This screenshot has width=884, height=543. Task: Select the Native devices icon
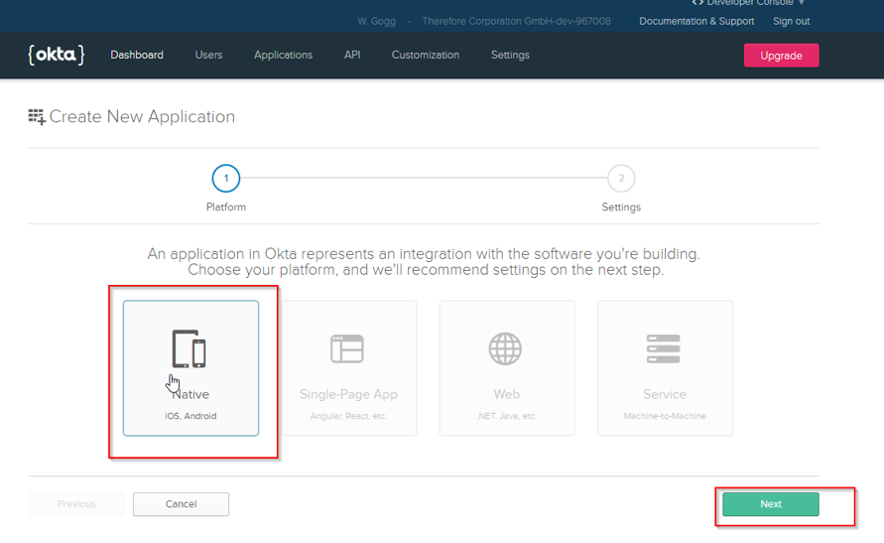189,348
